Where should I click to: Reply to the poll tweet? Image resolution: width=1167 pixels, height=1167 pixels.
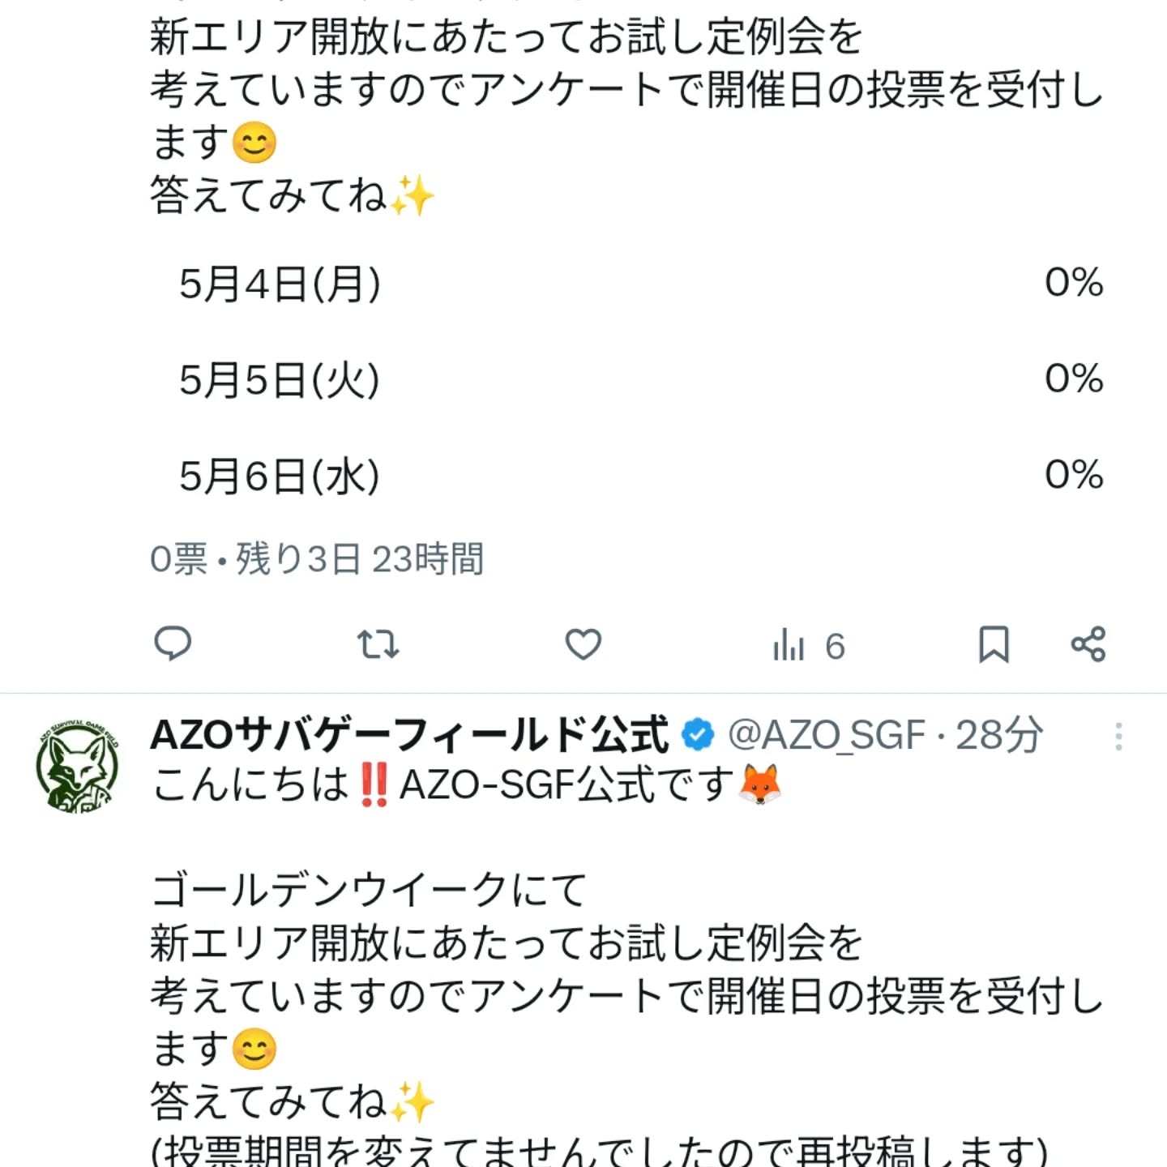click(x=172, y=644)
